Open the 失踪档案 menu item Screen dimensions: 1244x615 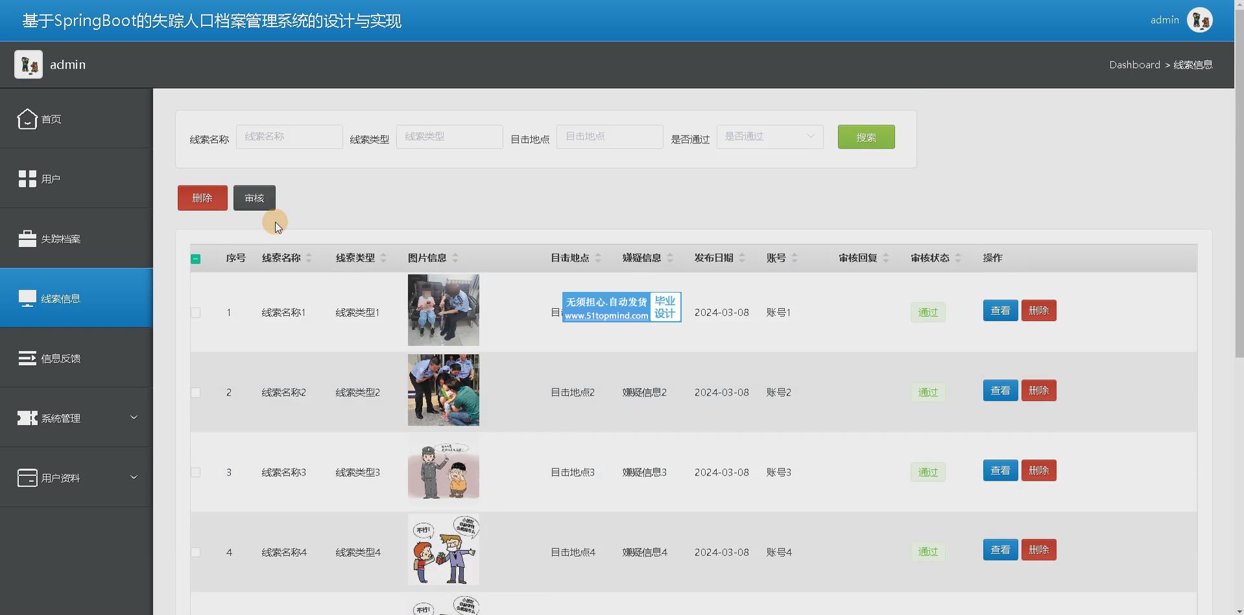tap(77, 239)
